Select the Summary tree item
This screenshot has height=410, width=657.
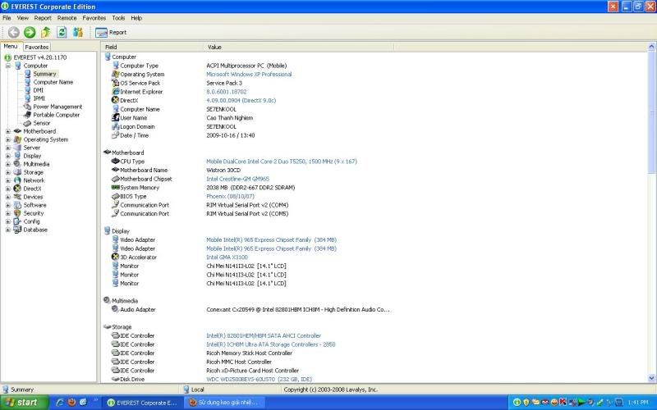pyautogui.click(x=44, y=74)
